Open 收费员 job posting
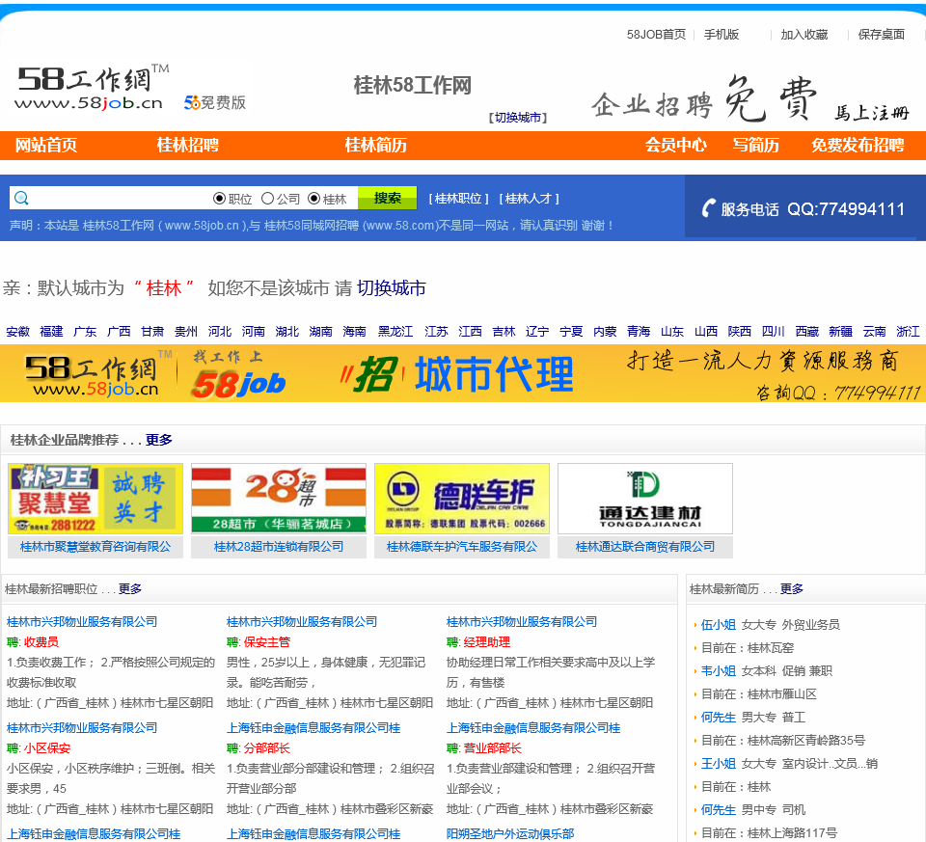 [x=41, y=641]
